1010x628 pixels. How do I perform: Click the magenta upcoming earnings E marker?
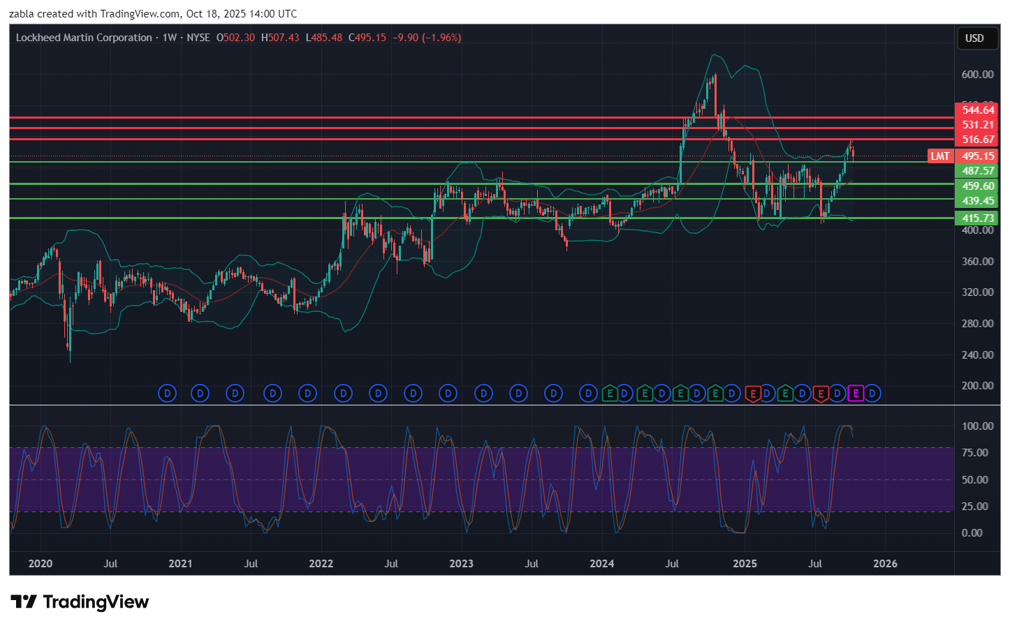click(x=856, y=394)
